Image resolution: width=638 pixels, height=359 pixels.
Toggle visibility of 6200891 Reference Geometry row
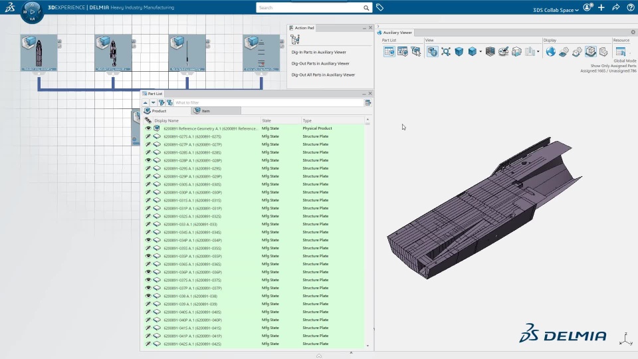(x=148, y=128)
